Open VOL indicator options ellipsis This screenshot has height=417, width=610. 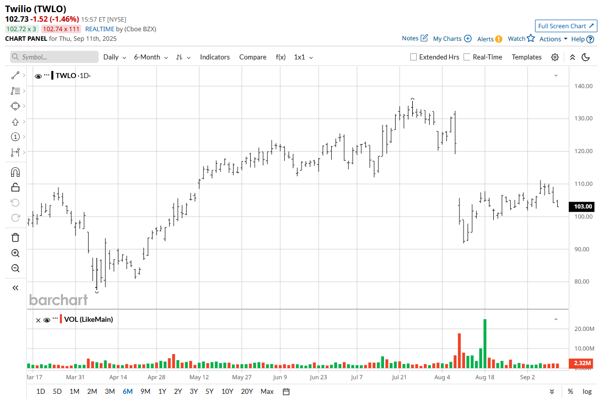pos(55,319)
